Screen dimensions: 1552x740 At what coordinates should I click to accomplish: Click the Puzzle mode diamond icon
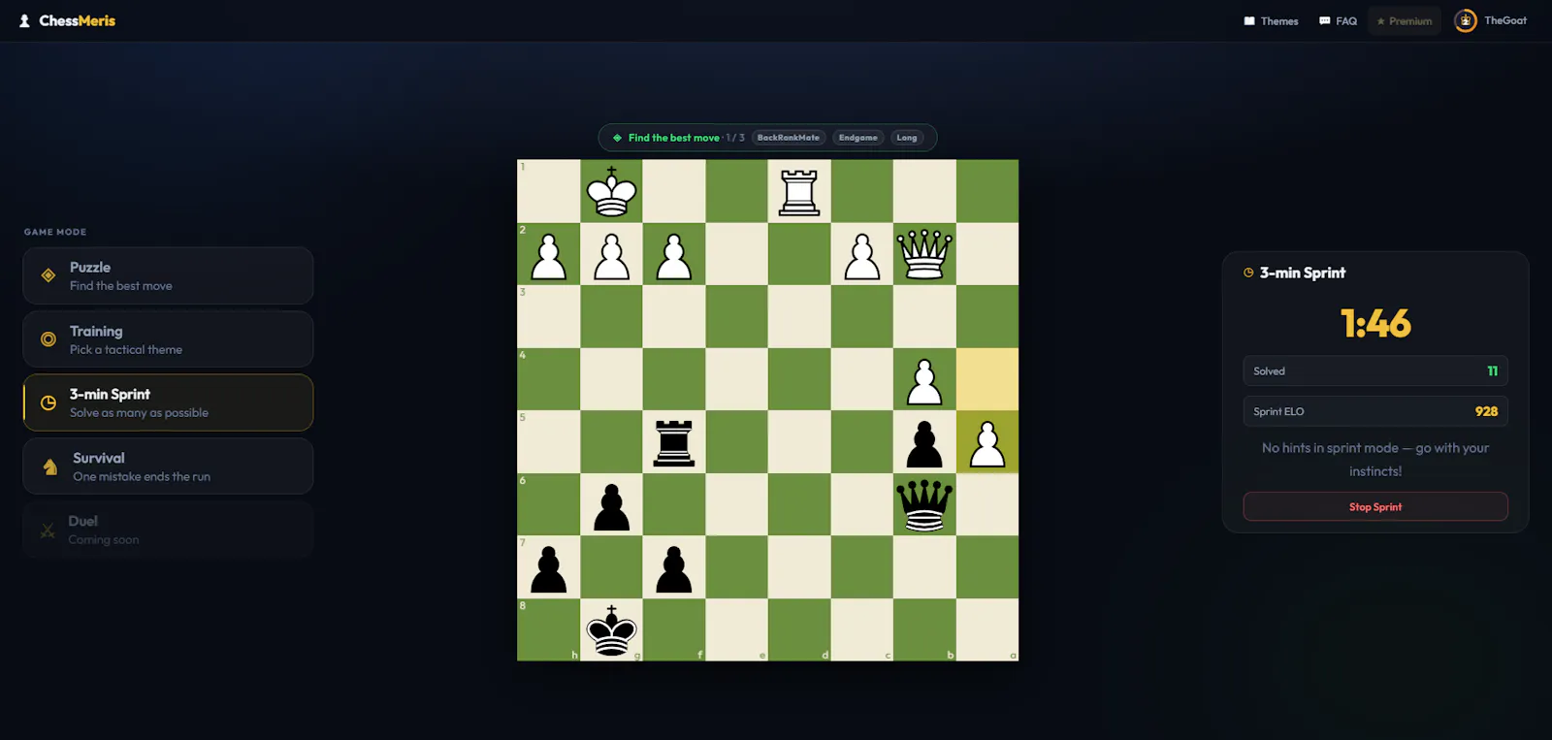48,275
